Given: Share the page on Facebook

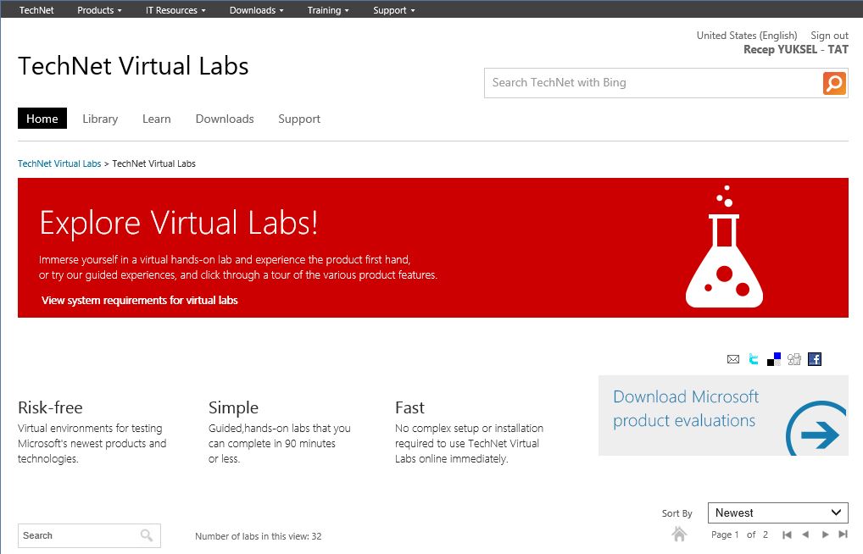Looking at the screenshot, I should click(x=815, y=359).
